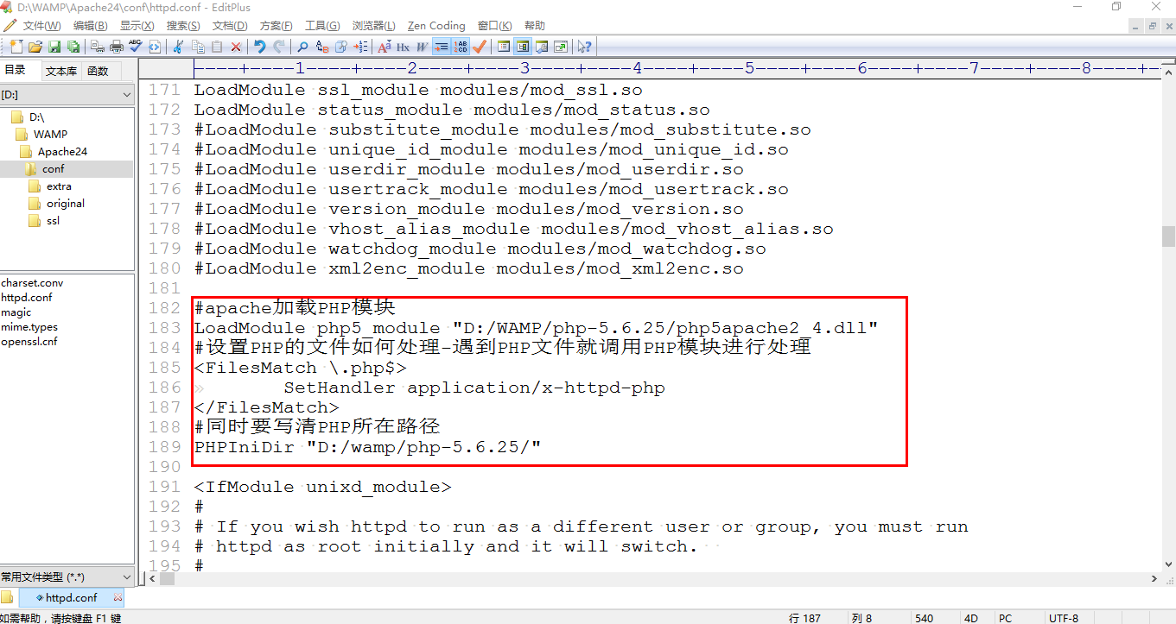The image size is (1176, 624).
Task: Open the Set Font icon
Action: pyautogui.click(x=384, y=47)
